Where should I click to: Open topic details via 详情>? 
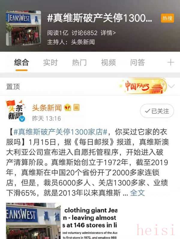[x=108, y=33]
